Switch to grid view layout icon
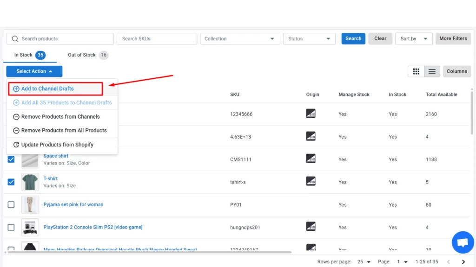 point(416,71)
